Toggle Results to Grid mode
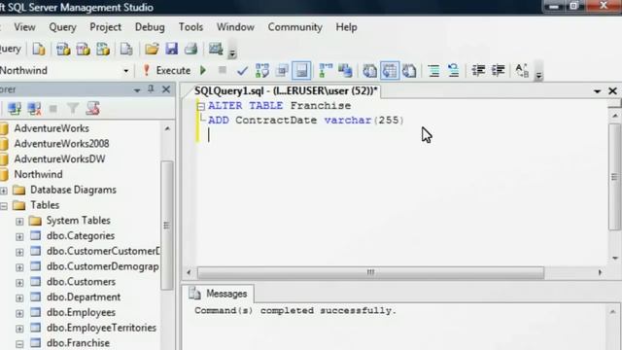This screenshot has height=350, width=622. coord(390,71)
